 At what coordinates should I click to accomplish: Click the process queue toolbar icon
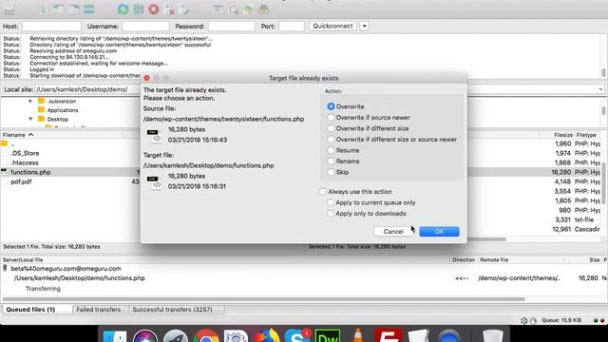click(139, 9)
